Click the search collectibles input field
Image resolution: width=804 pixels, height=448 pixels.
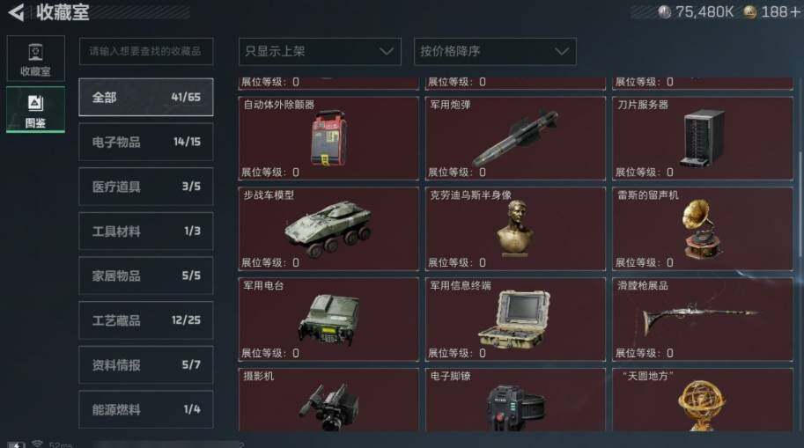coord(146,51)
